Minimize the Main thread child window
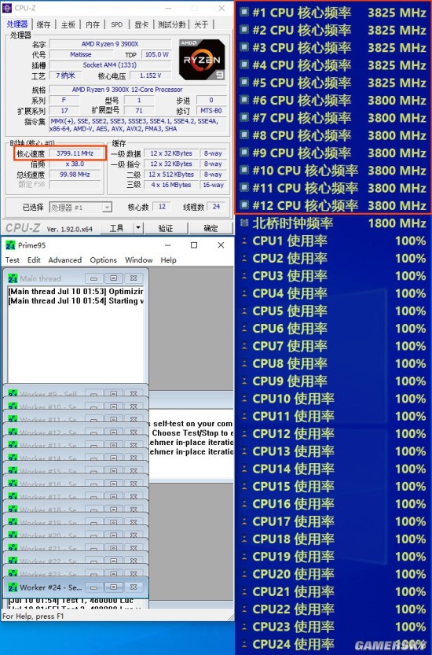 pos(94,278)
